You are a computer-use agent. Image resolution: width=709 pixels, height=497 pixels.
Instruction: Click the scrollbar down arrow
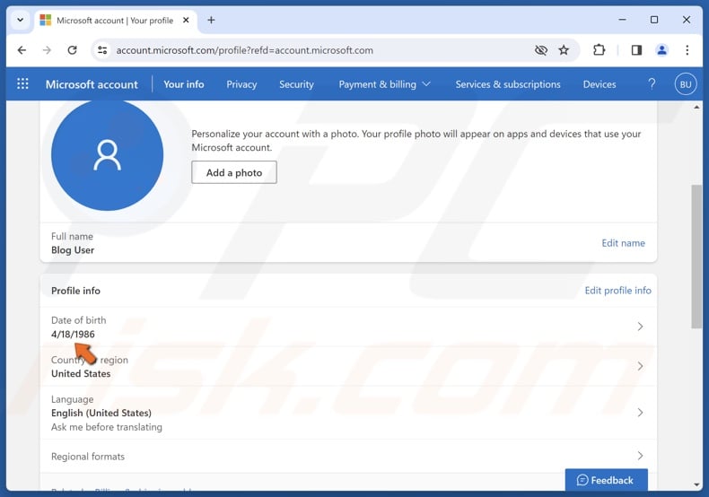[696, 484]
